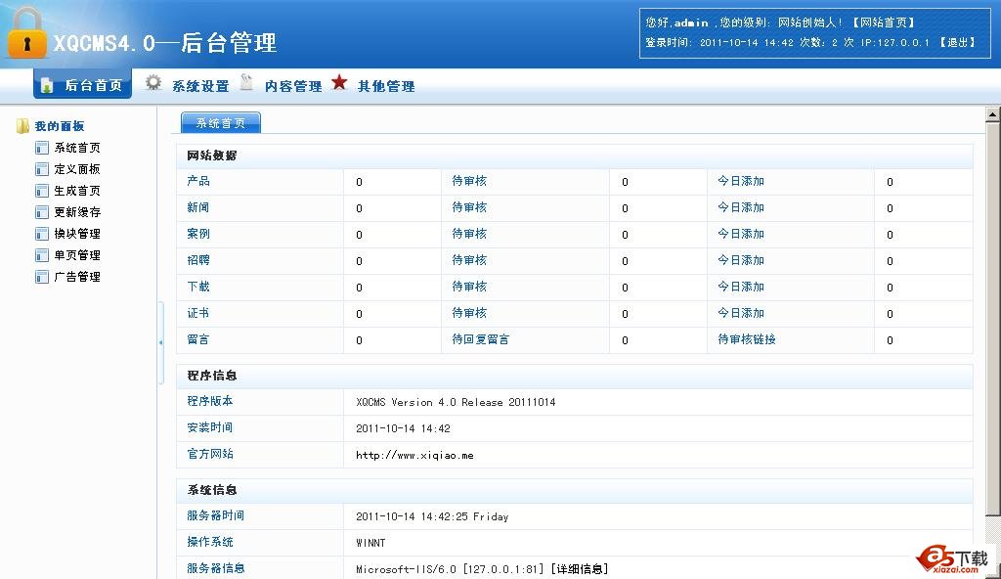
Task: Click the 【退出】 logout link
Action: pyautogui.click(x=958, y=42)
